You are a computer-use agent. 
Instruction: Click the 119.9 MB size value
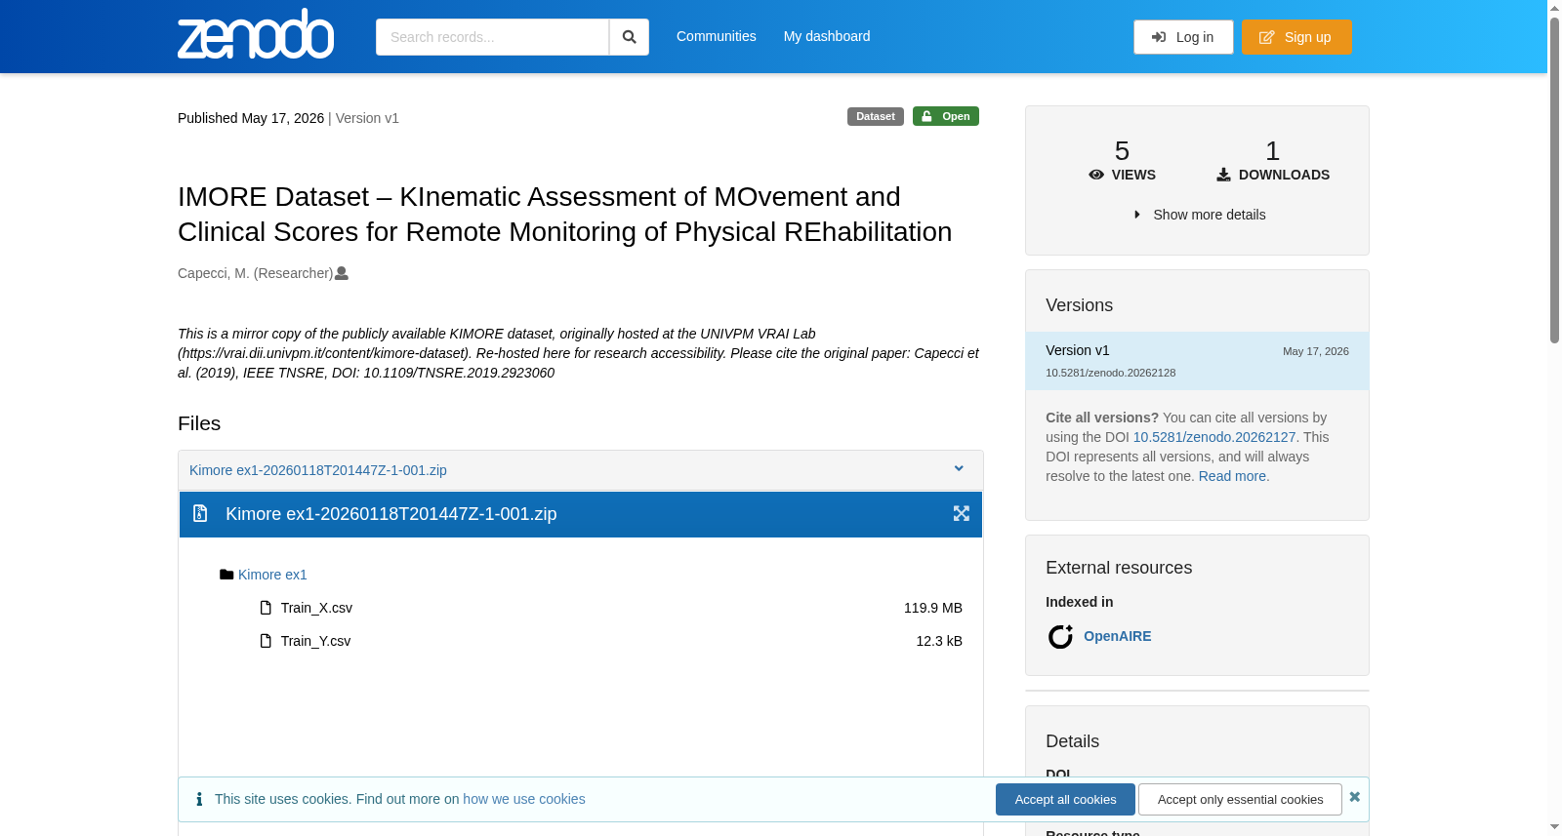point(933,608)
